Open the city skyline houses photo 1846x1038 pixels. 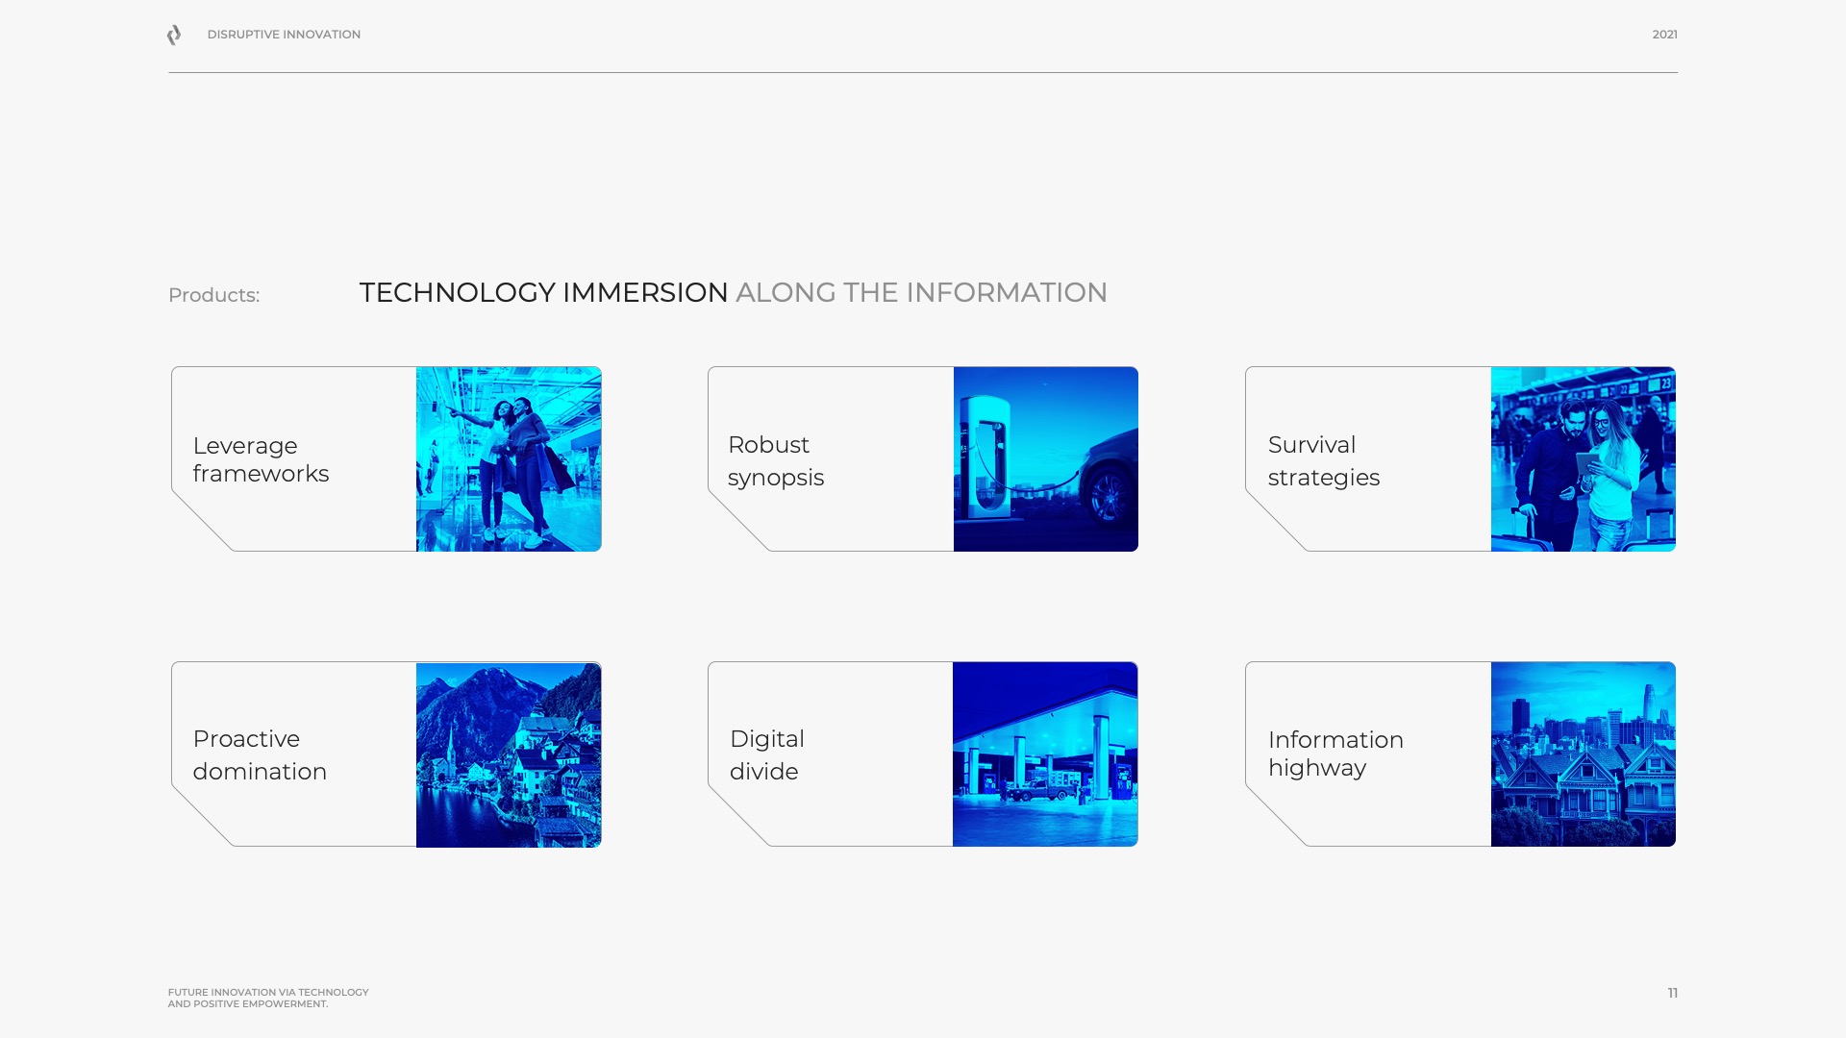tap(1583, 754)
